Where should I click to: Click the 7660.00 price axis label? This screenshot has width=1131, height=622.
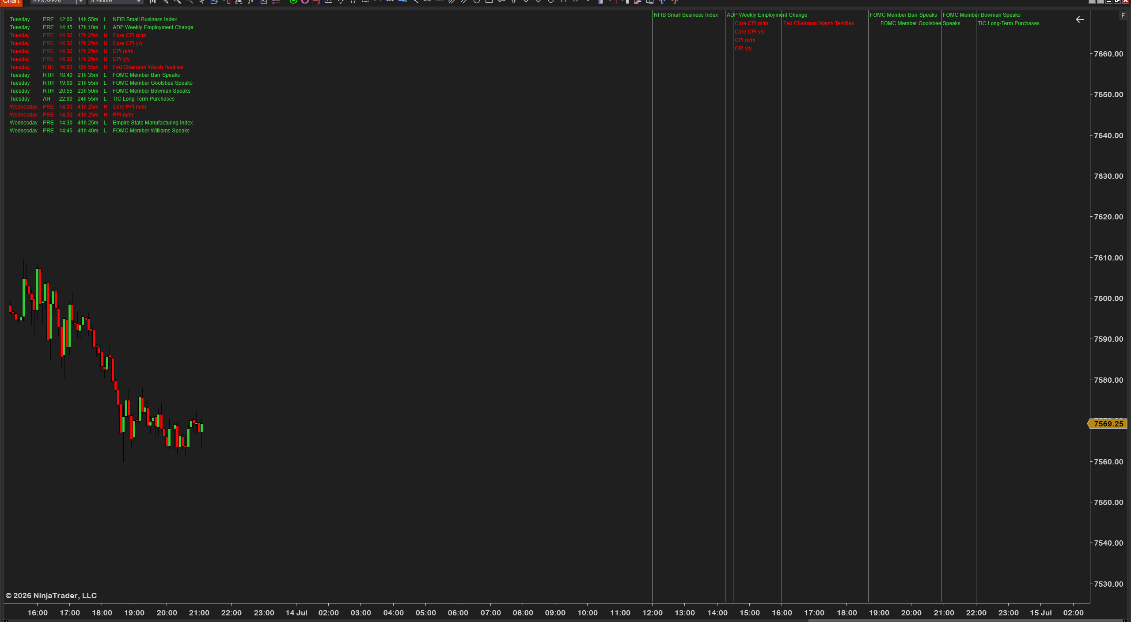1108,54
